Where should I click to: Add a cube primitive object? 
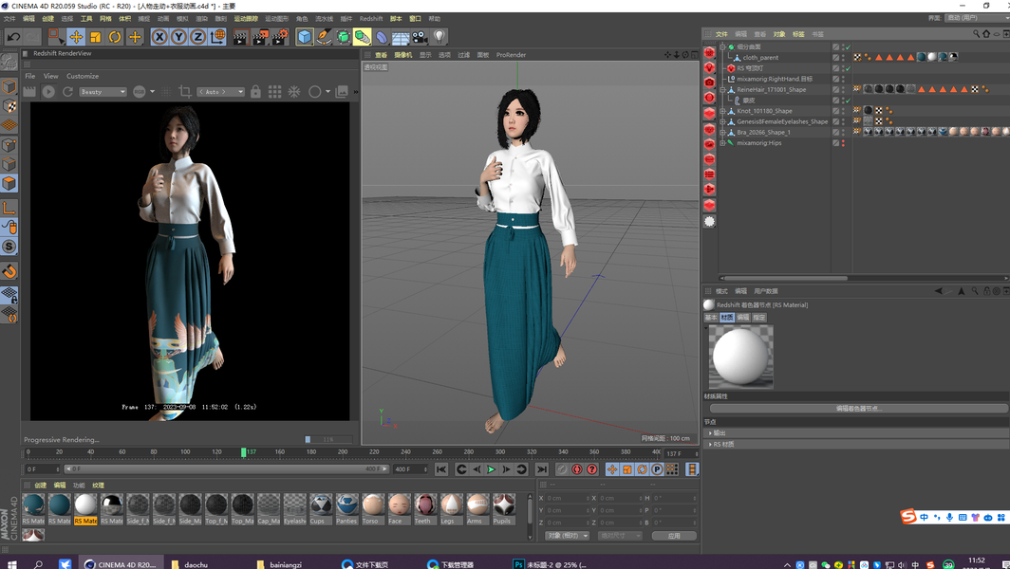point(305,37)
